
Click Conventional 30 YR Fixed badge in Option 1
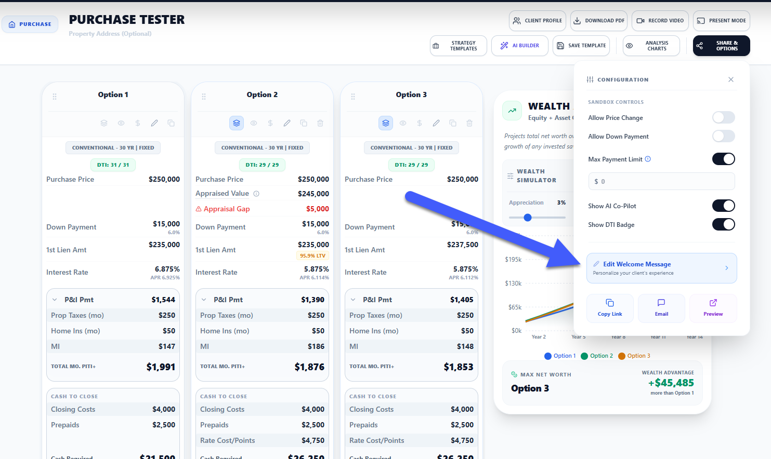point(113,148)
